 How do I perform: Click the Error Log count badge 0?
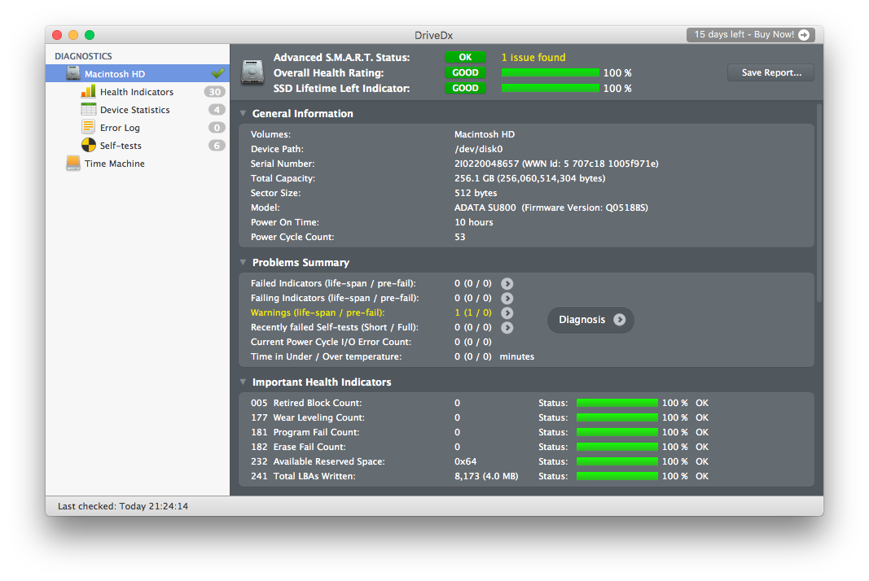point(217,128)
